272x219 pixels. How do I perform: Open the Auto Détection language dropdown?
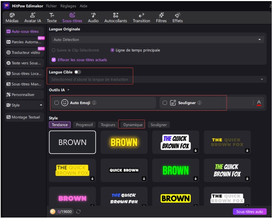click(x=157, y=40)
